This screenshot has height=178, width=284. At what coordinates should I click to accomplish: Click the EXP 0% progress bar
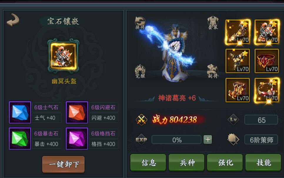point(176,140)
